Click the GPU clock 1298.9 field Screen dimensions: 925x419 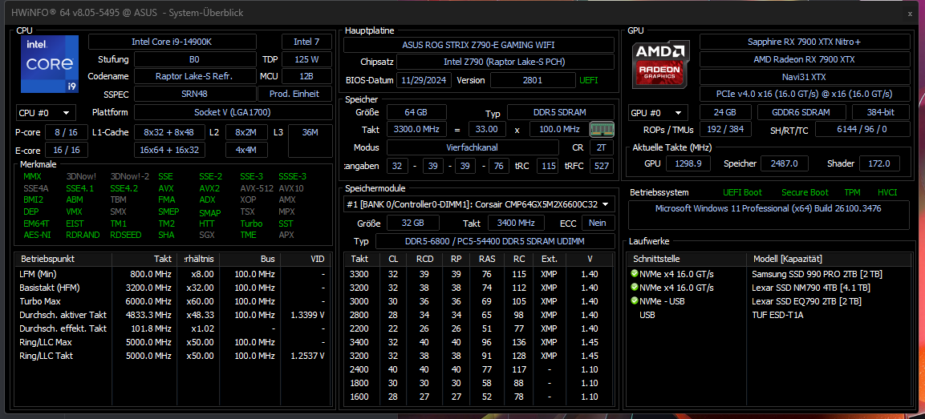pyautogui.click(x=688, y=163)
